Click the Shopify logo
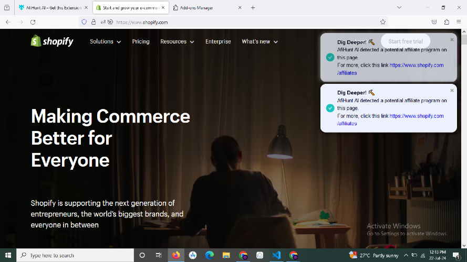 pyautogui.click(x=52, y=41)
